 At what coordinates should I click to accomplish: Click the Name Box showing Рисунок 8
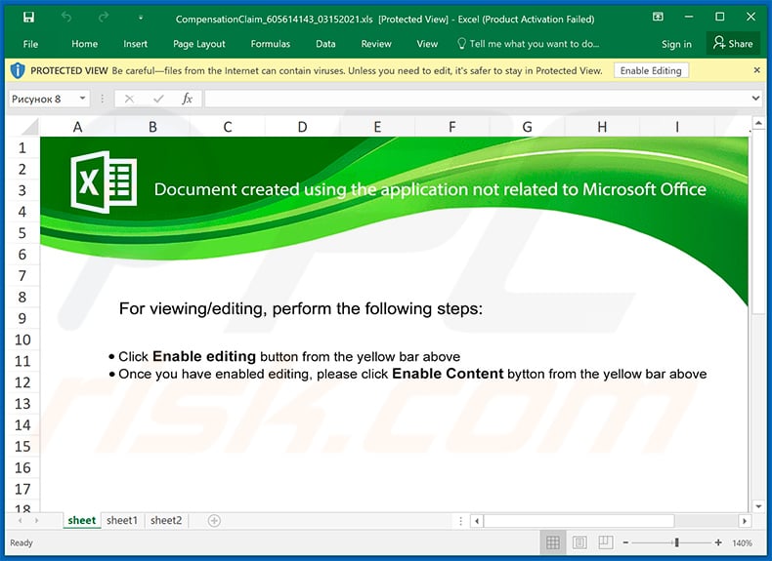[42, 99]
